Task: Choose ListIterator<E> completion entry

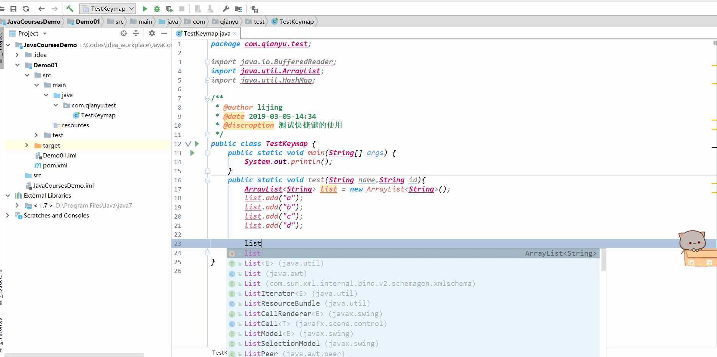Action: [x=413, y=294]
